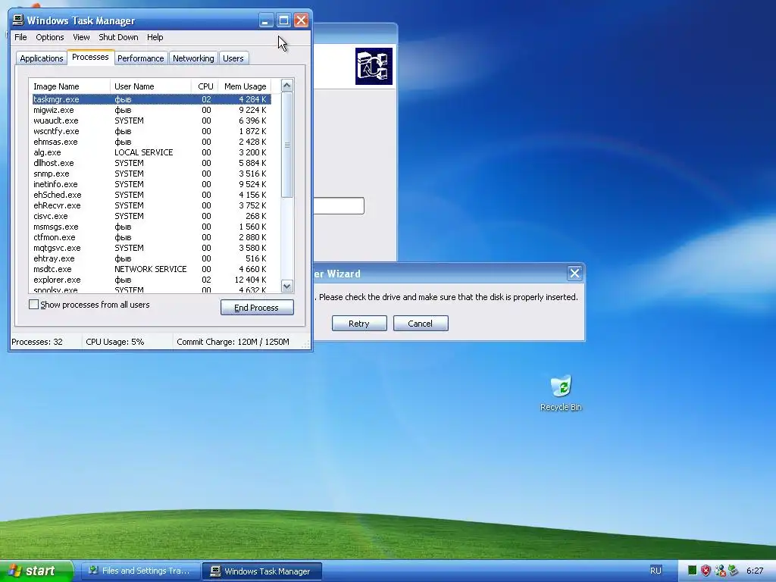The width and height of the screenshot is (776, 582).
Task: Select the inetinfo.exe process
Action: tap(152, 184)
